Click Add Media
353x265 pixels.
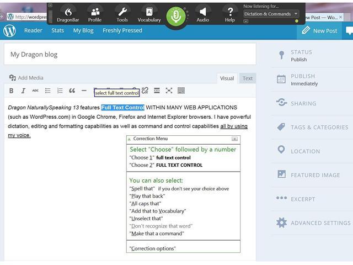[26, 78]
